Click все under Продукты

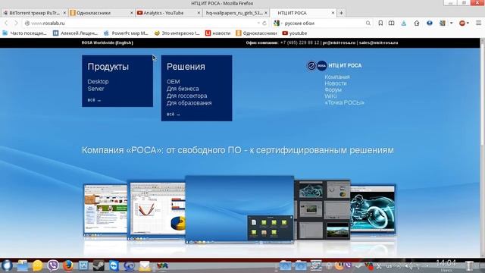pyautogui.click(x=94, y=100)
